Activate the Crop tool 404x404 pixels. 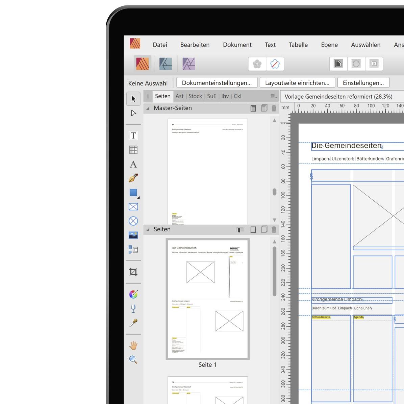tap(133, 272)
